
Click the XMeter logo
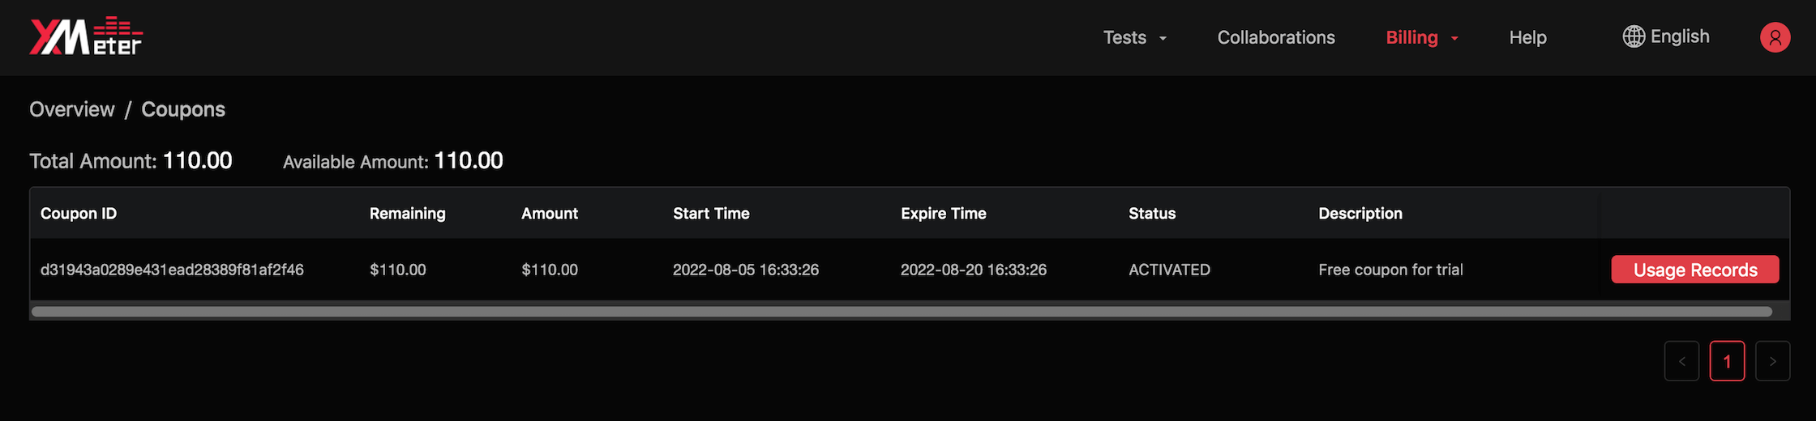(86, 36)
